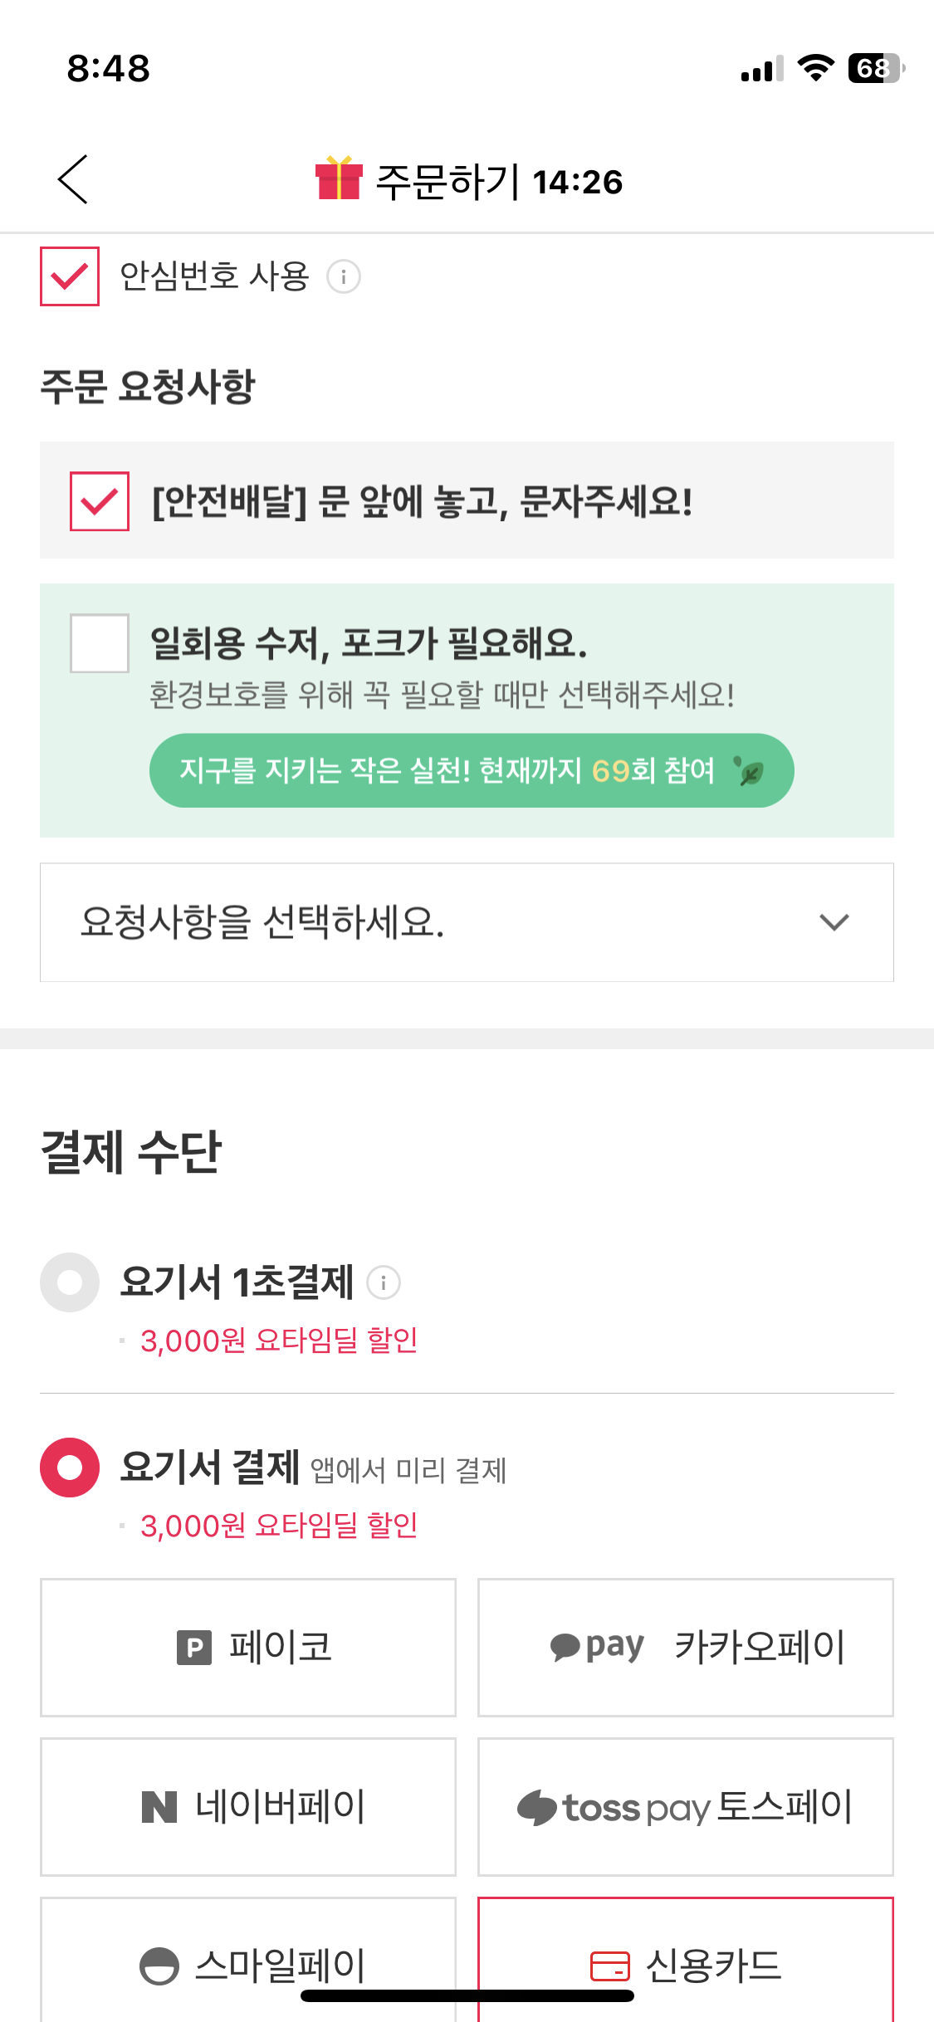Image resolution: width=934 pixels, height=2022 pixels.
Task: Tap the Payco P logo icon
Action: 194,1648
